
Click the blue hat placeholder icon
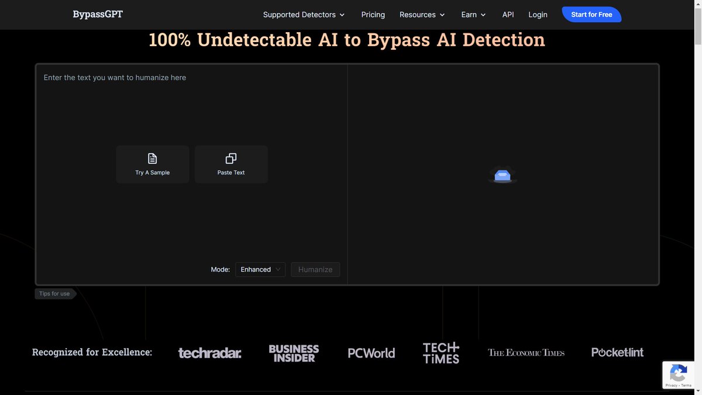tap(503, 174)
